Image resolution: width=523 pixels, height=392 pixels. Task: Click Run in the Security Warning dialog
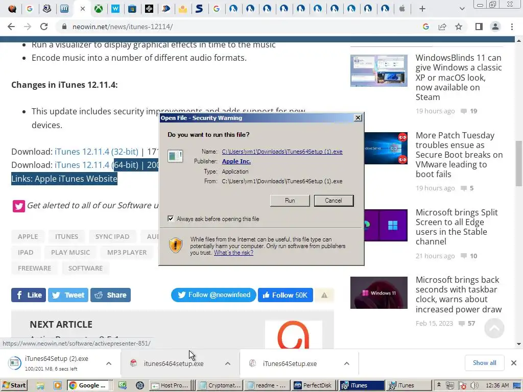290,201
